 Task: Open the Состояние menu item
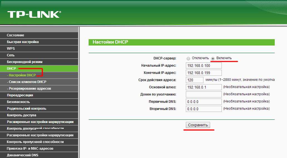pyautogui.click(x=16, y=35)
